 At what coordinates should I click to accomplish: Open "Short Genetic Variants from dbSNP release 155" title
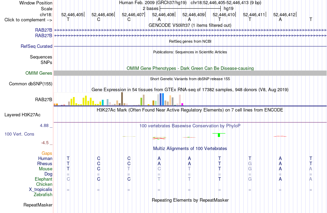tap(190, 79)
